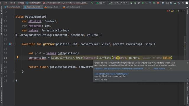Click the FirstApp.app text in popup

(101, 79)
